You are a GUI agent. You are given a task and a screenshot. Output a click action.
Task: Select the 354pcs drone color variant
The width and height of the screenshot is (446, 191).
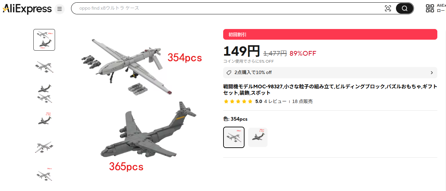coord(234,137)
